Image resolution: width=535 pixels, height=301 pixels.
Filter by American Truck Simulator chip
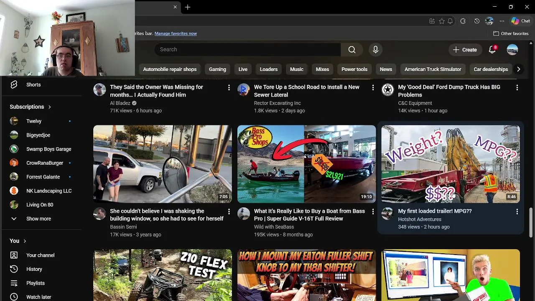tap(433, 69)
